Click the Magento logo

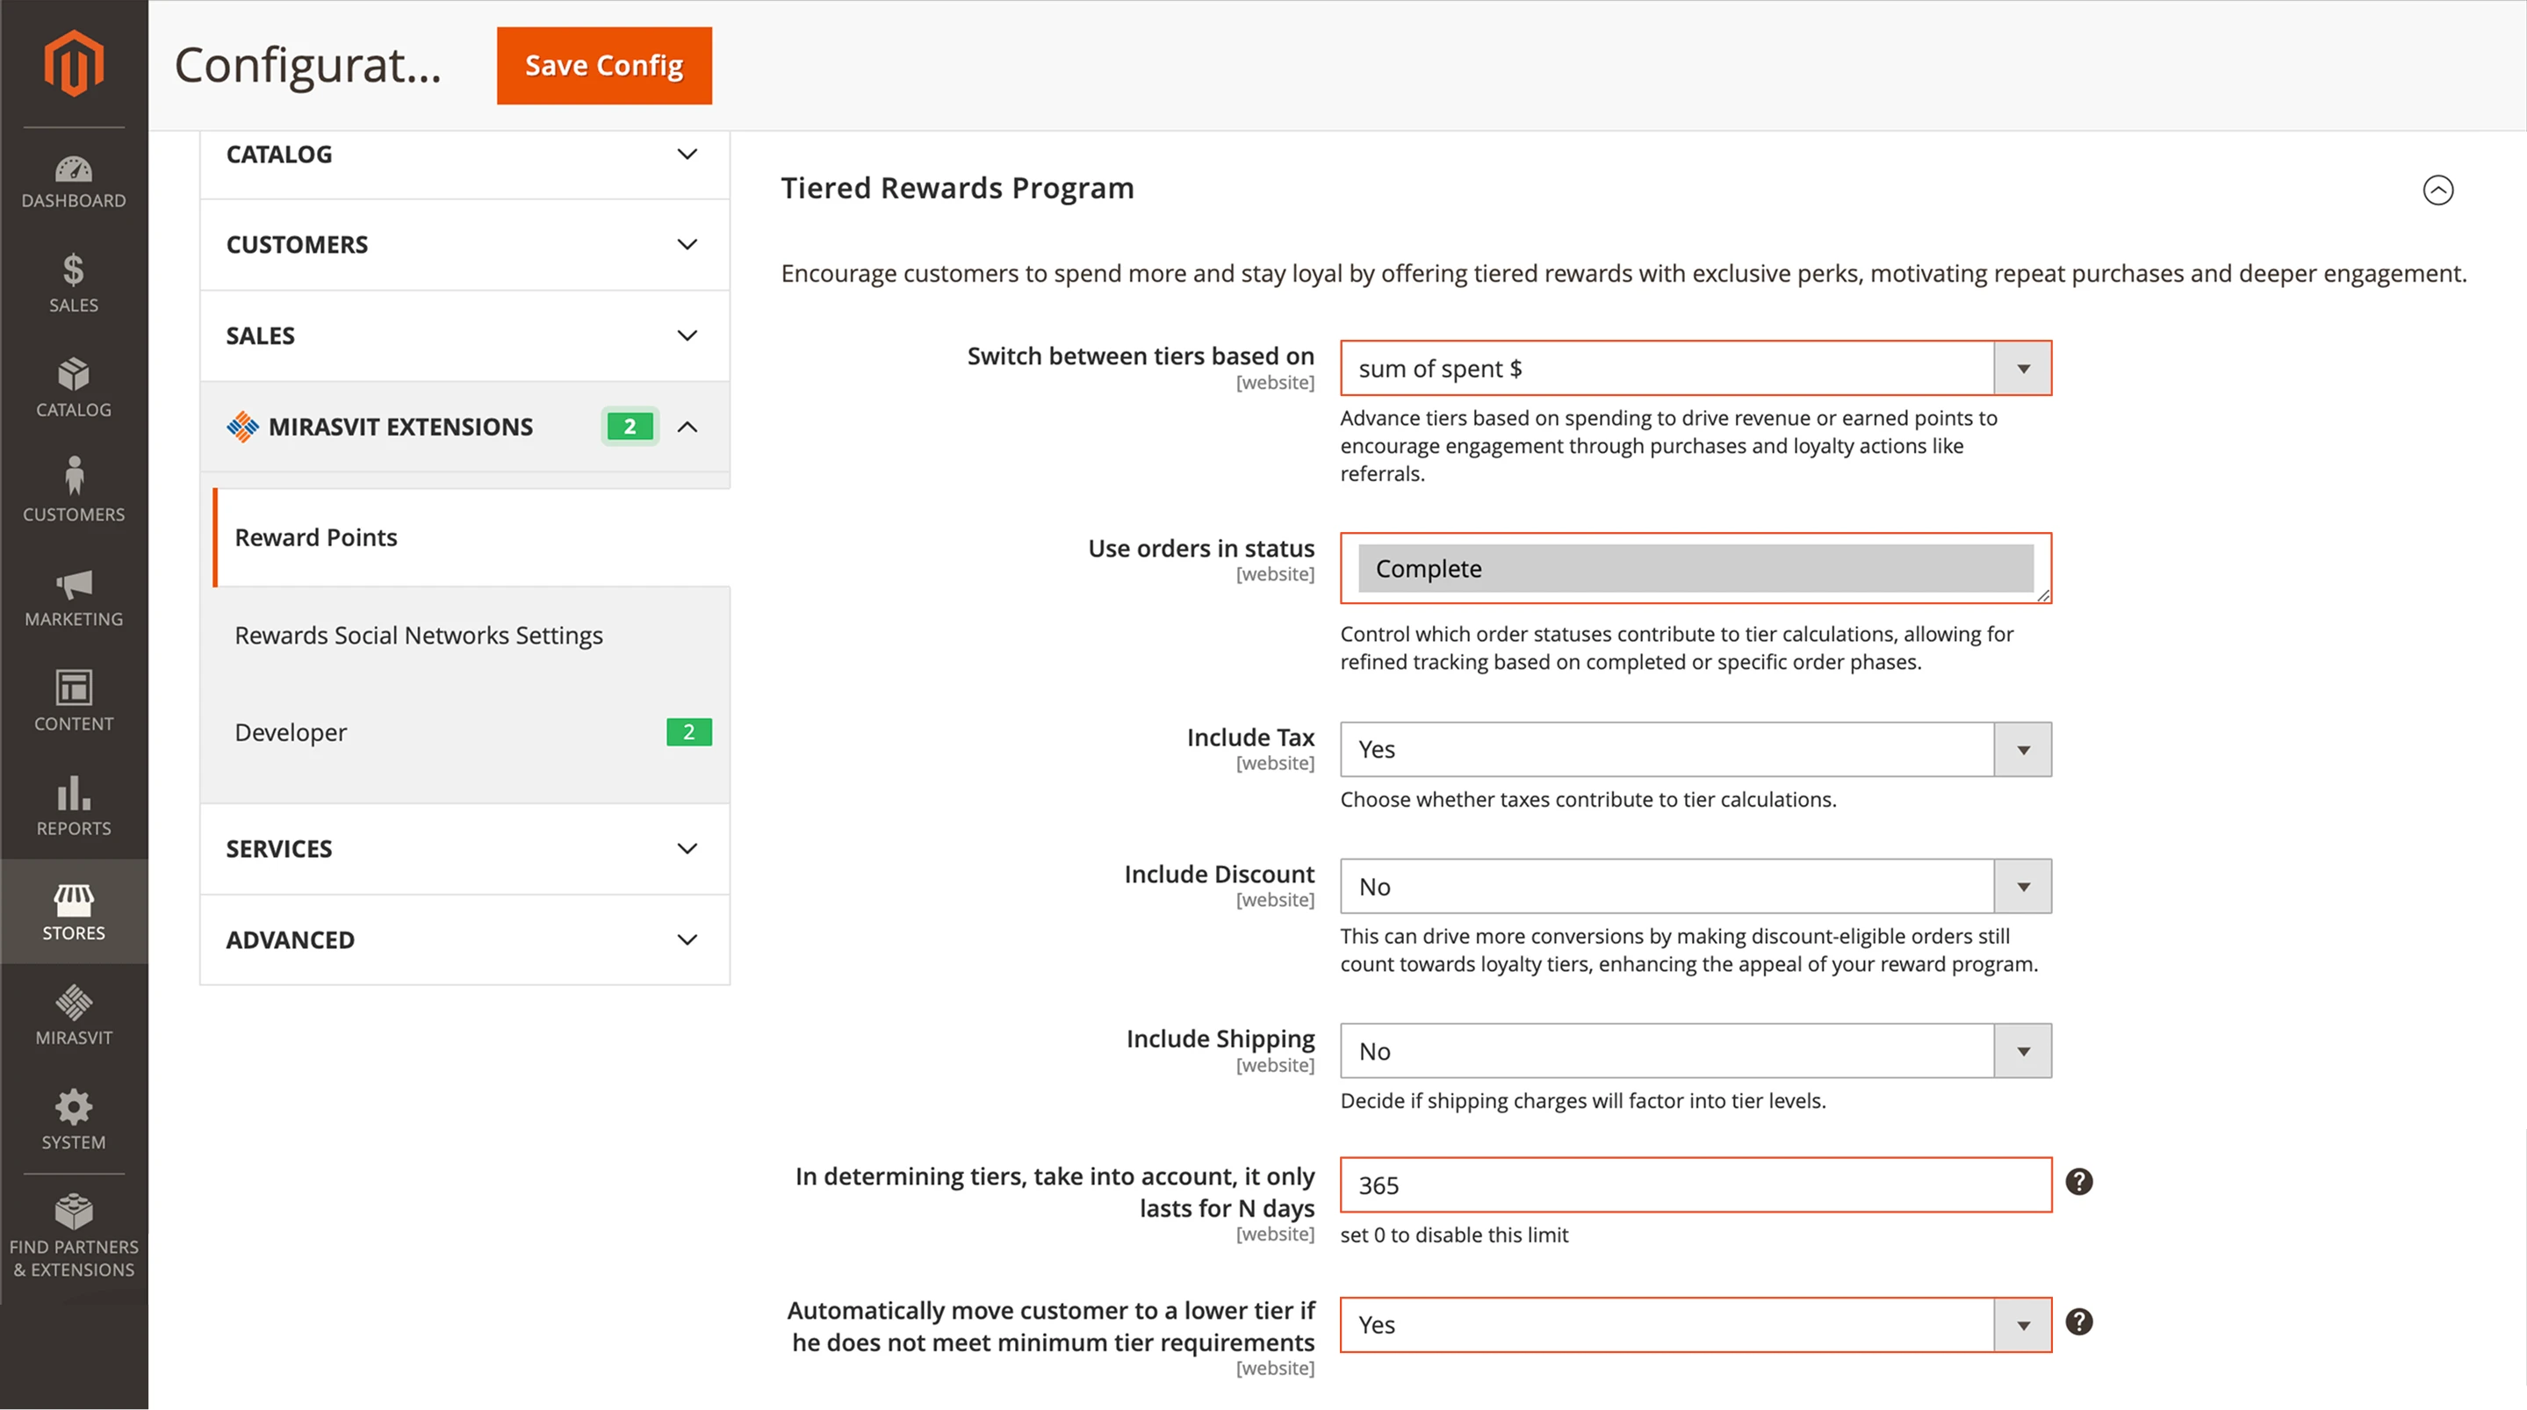[x=74, y=61]
